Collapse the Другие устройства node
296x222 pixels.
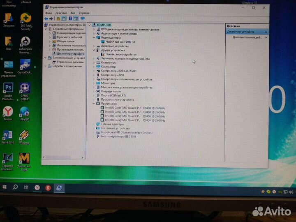pos(94,50)
